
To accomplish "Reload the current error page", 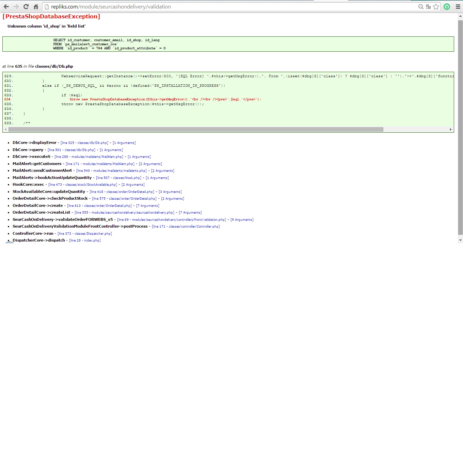I will pos(26,6).
